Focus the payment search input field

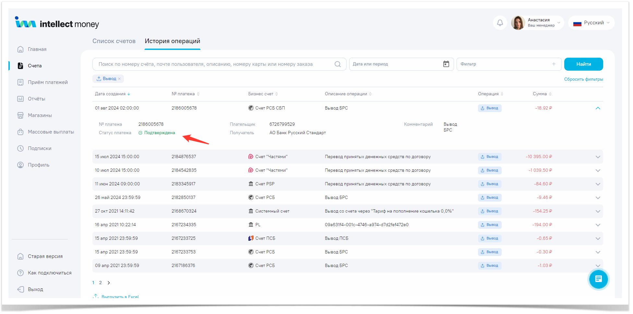(214, 64)
